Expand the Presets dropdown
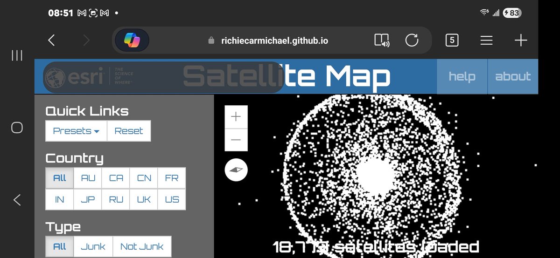 point(77,131)
